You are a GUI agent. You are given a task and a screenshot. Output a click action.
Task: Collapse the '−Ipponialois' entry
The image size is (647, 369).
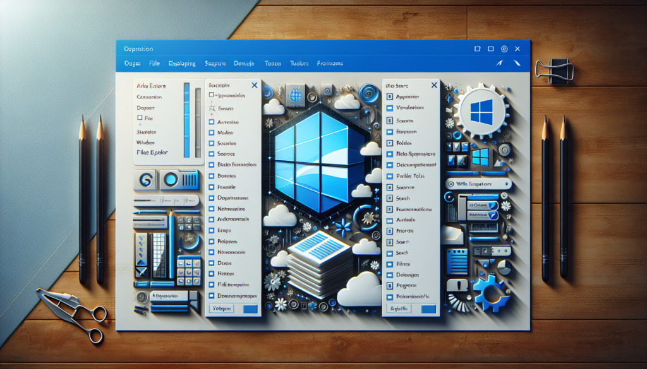(x=212, y=95)
